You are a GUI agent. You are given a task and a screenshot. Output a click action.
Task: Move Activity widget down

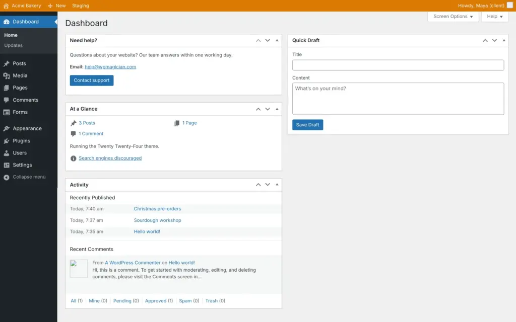[x=268, y=185]
